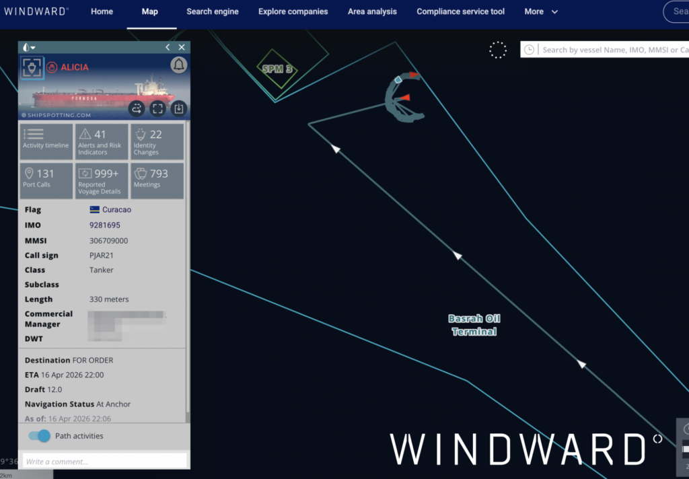The image size is (689, 479).
Task: Disable the Path activities toggle
Action: pos(39,436)
